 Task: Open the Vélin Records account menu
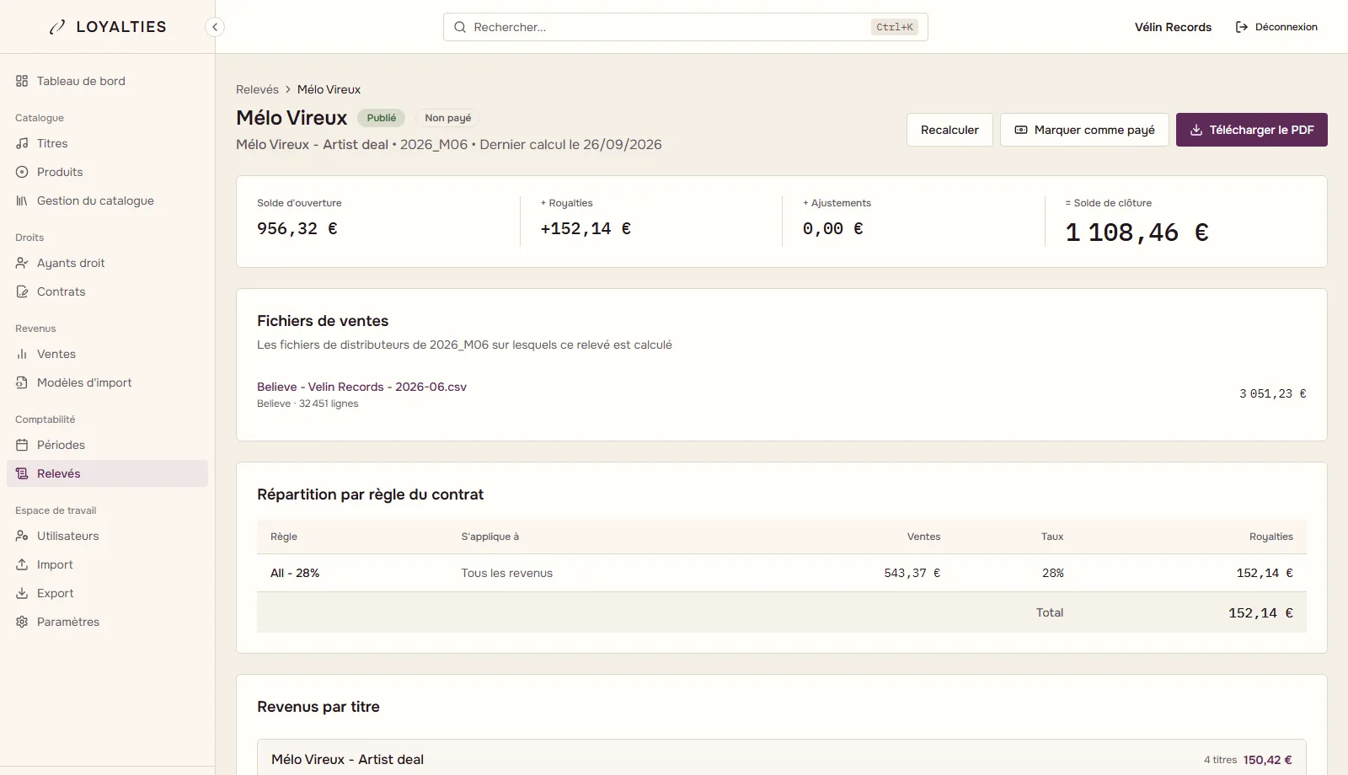tap(1173, 27)
